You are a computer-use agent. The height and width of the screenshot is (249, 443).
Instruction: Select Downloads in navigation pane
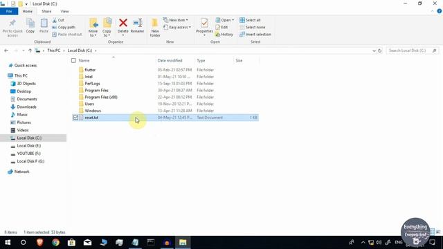[26, 107]
